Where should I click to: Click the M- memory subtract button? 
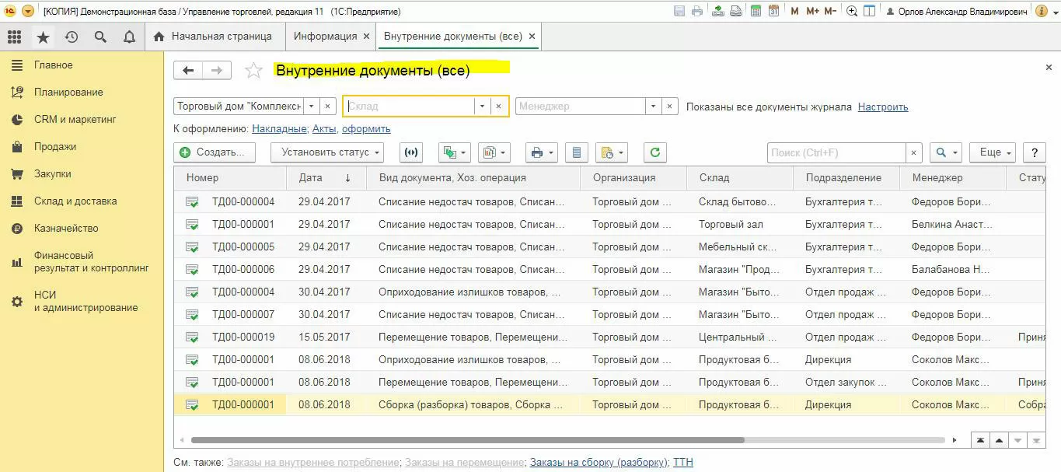[x=831, y=11]
